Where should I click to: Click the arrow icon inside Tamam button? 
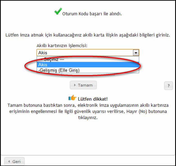click(75, 85)
